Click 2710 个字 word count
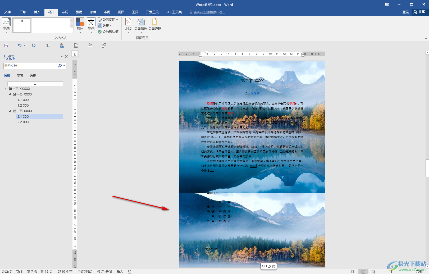Viewport: 429px width, 274px height. tap(65, 271)
